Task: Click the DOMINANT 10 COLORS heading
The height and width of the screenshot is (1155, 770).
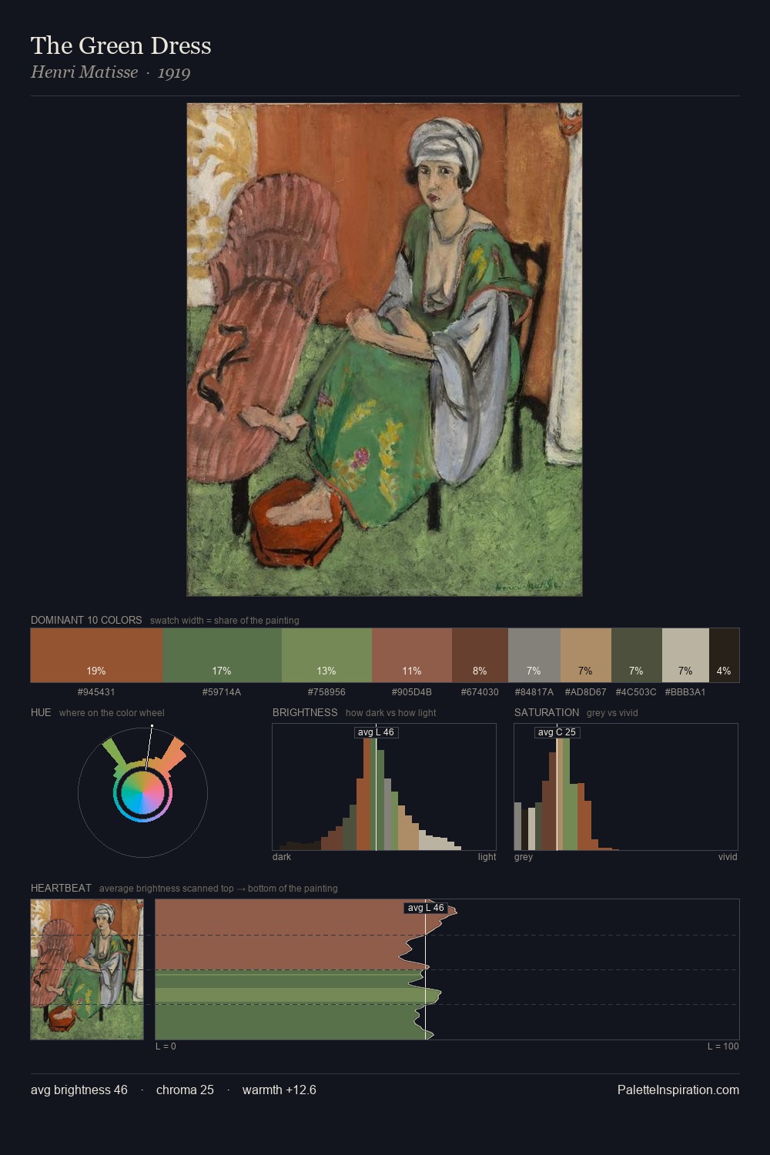Action: point(86,620)
